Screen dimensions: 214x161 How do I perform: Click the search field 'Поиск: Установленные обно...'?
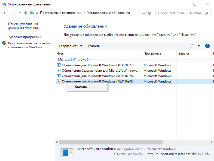(183, 13)
